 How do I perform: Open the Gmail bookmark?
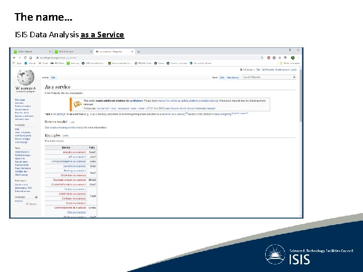(43, 63)
